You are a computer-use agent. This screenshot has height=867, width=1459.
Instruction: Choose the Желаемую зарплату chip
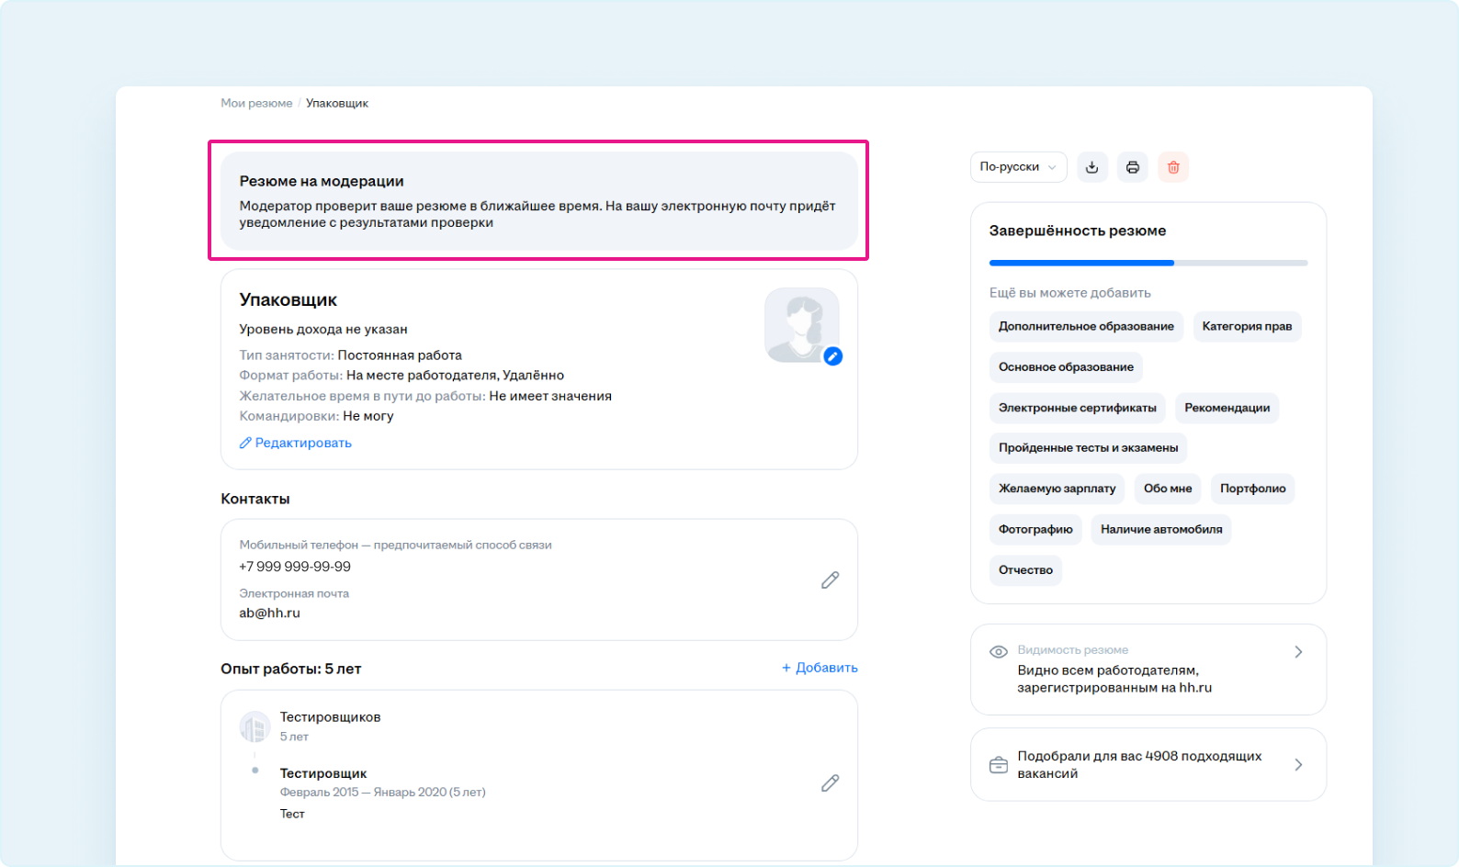coord(1057,489)
